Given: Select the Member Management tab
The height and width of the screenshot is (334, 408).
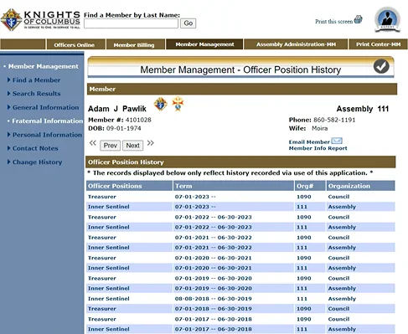Looking at the screenshot, I should pos(204,44).
